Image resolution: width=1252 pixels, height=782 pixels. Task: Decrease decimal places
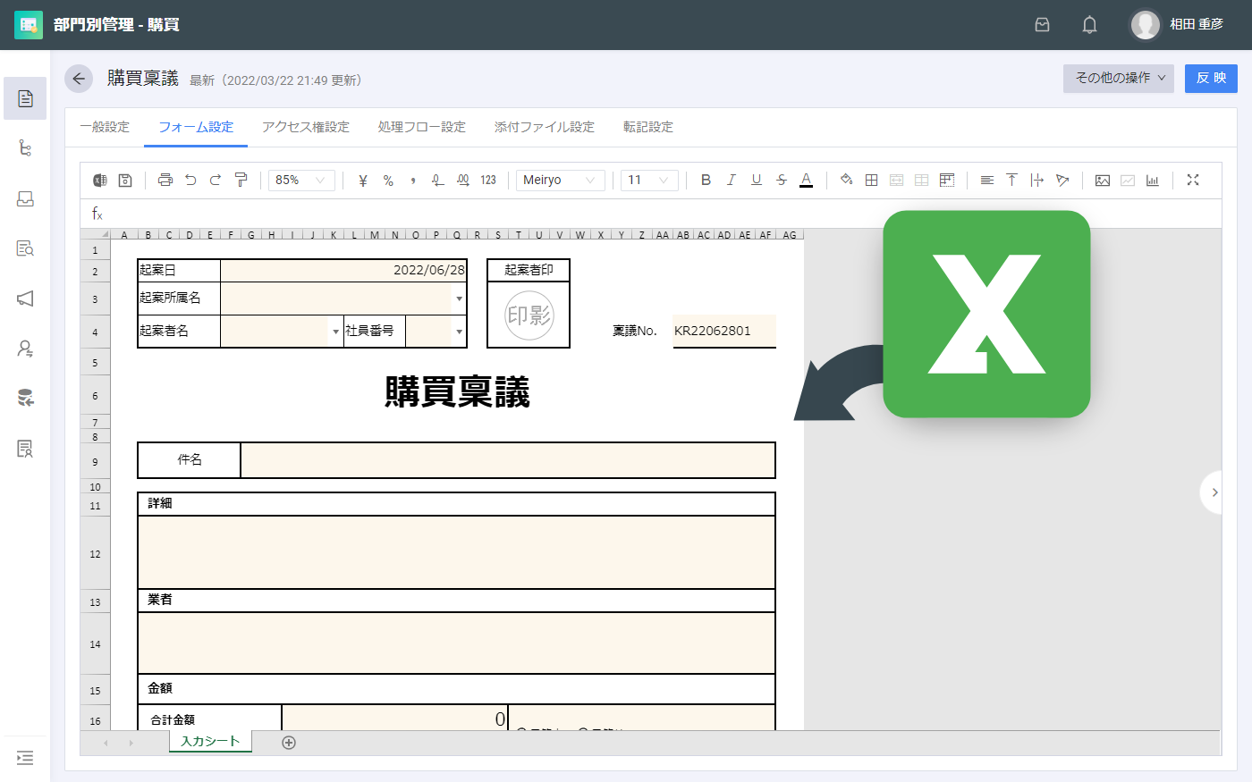click(x=437, y=180)
